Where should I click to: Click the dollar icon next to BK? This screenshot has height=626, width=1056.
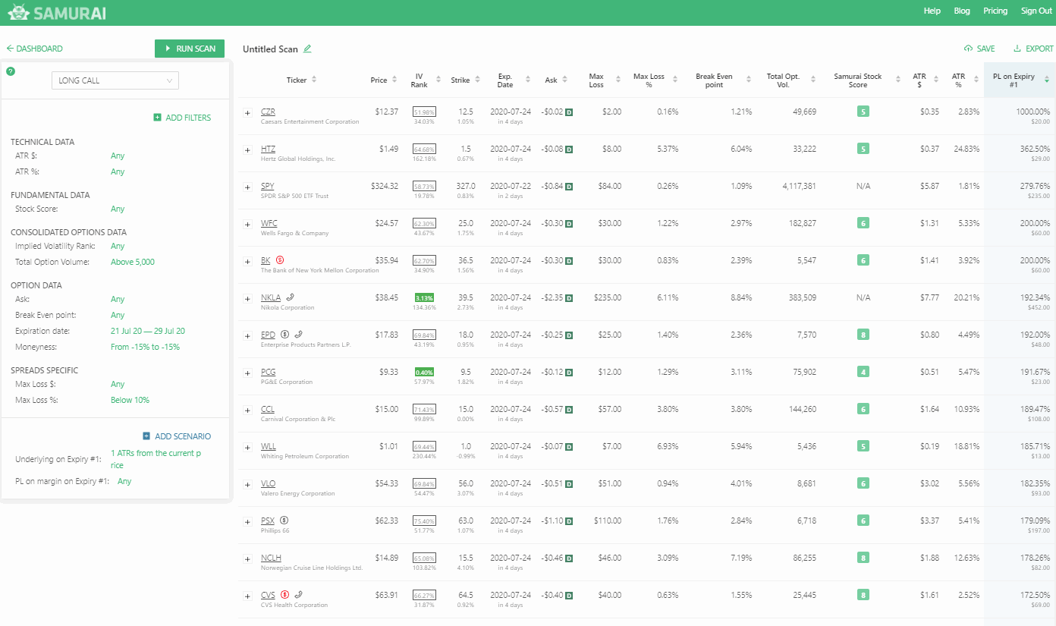coord(280,260)
